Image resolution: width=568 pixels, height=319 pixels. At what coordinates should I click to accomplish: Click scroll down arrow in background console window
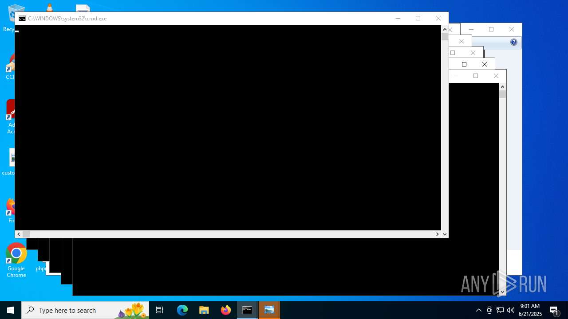point(502,292)
